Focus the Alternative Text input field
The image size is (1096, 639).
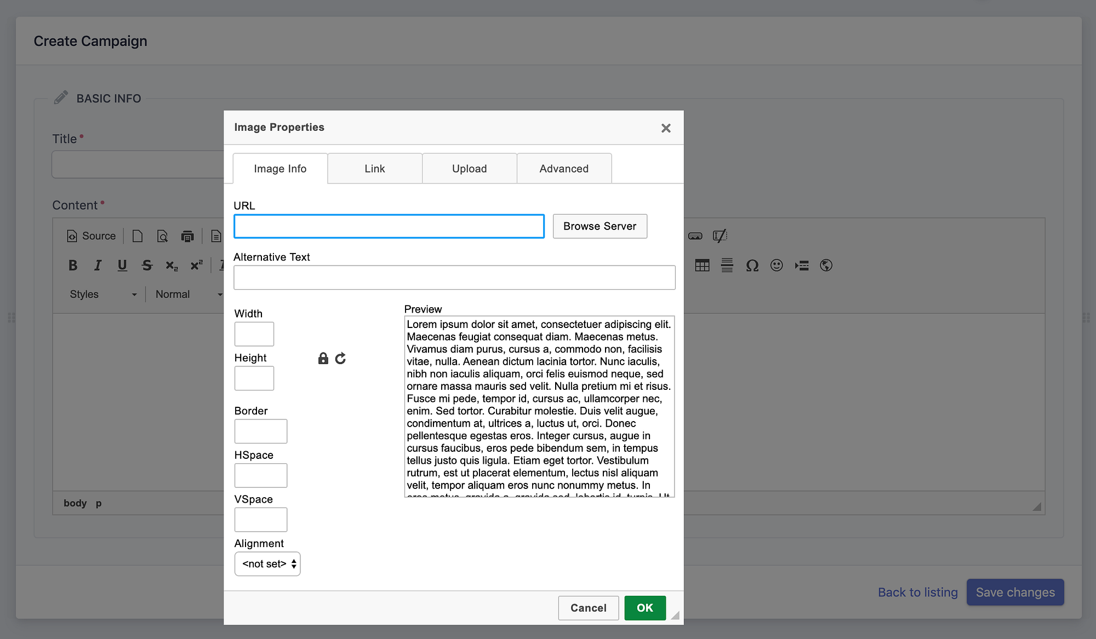pos(455,277)
